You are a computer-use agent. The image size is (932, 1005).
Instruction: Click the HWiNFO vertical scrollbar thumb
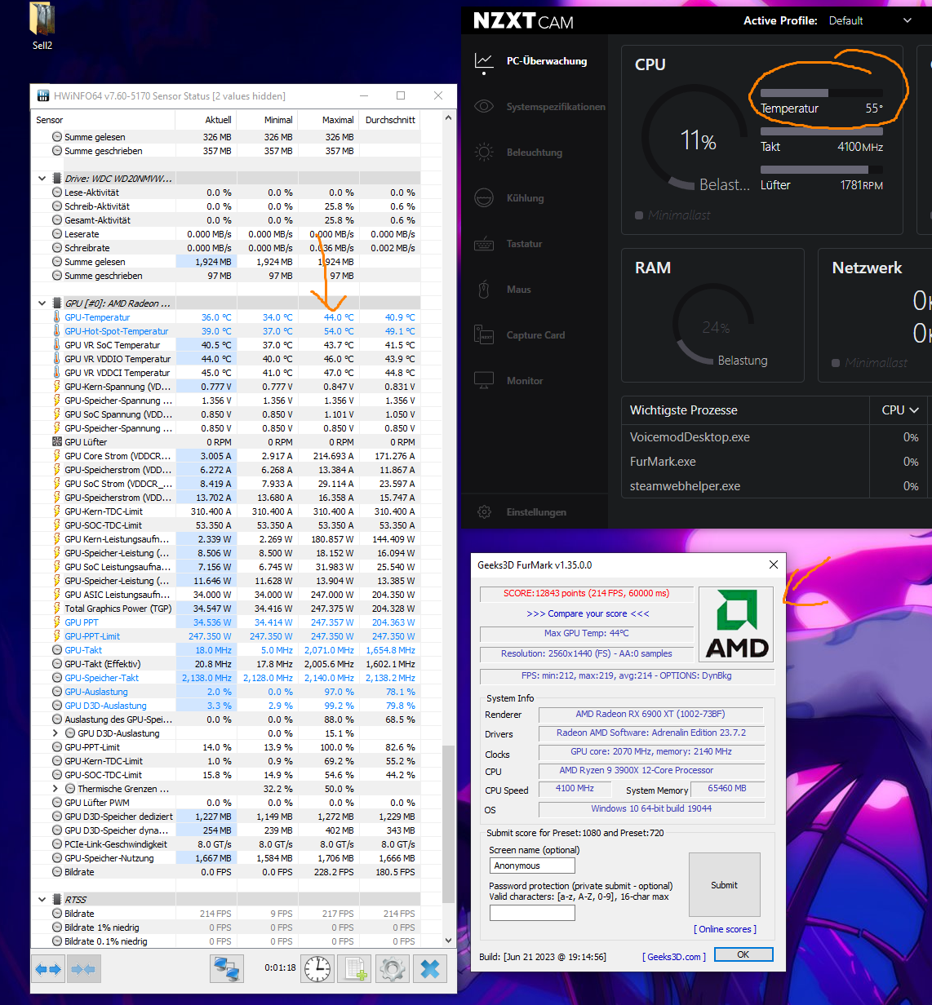pos(448,825)
